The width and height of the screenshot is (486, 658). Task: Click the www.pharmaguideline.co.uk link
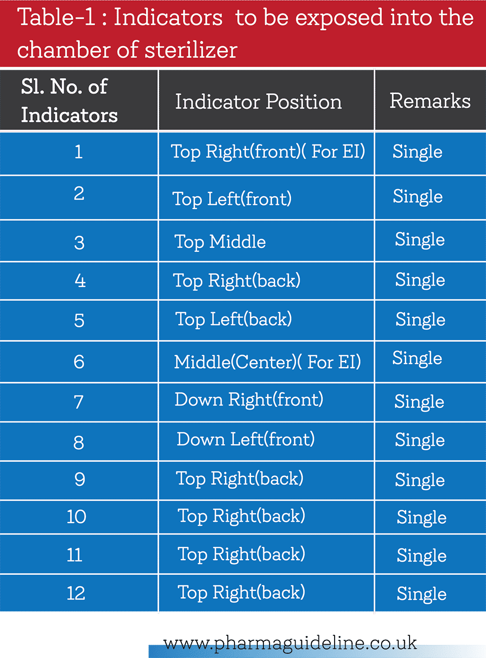(x=290, y=643)
